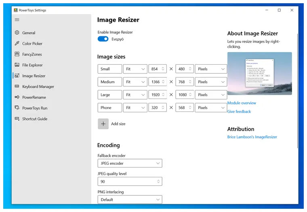The height and width of the screenshot is (212, 307).
Task: Click the height spinner showing 768
Action: point(185,82)
